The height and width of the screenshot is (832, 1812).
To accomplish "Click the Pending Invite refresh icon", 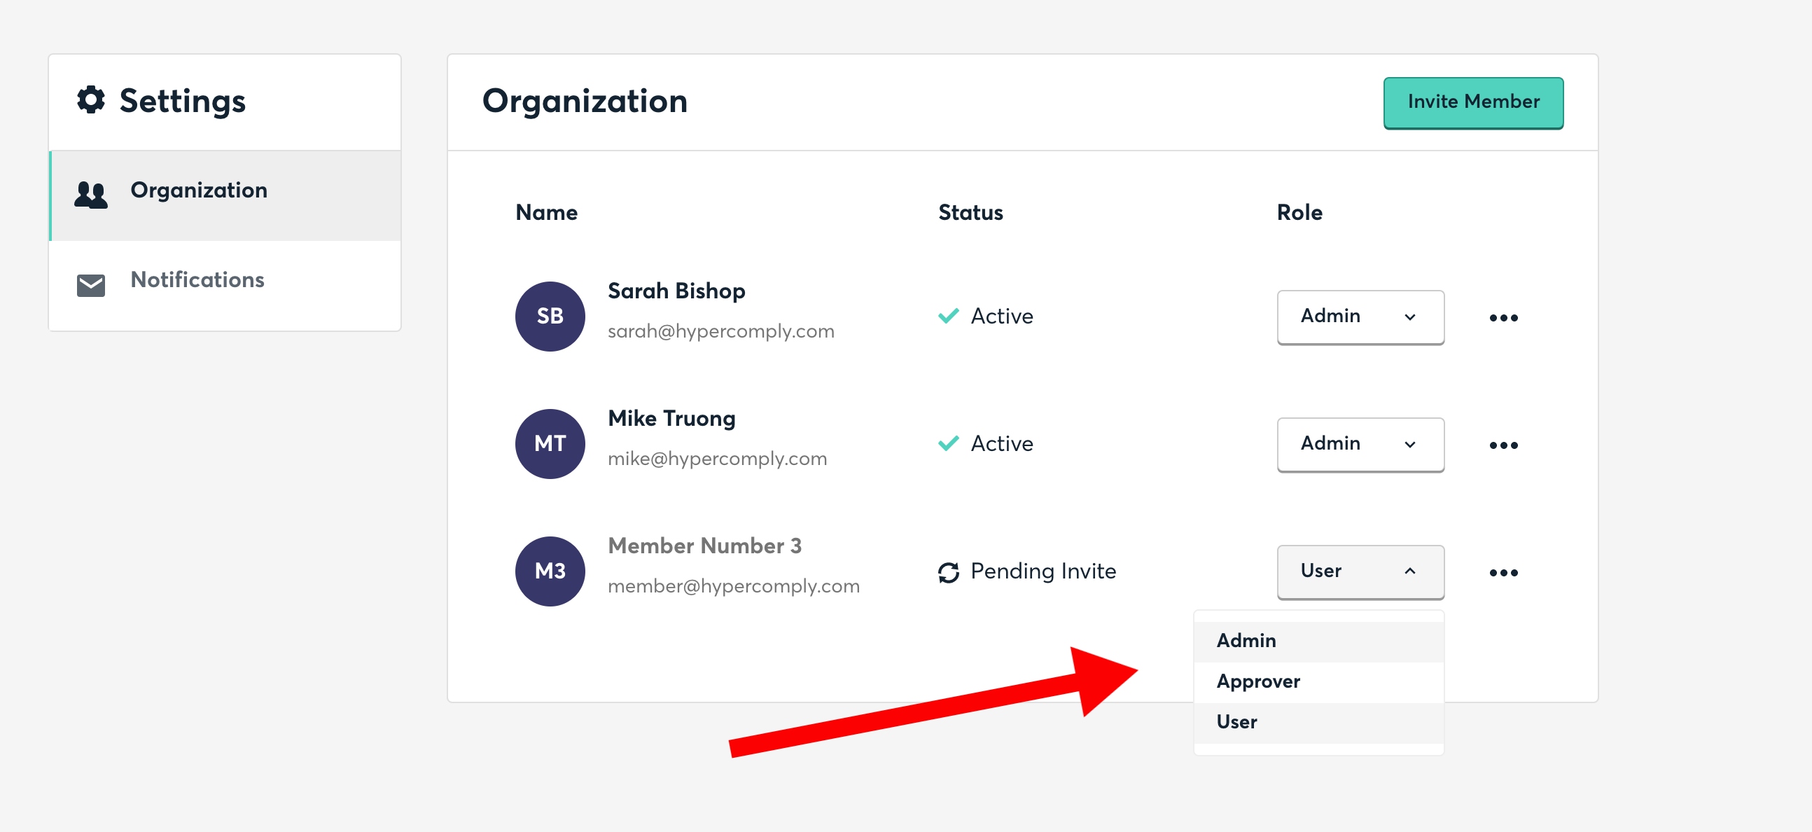I will point(948,572).
